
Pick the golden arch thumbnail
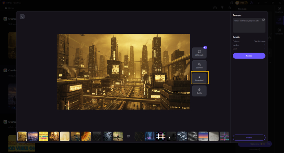[x=65, y=136]
